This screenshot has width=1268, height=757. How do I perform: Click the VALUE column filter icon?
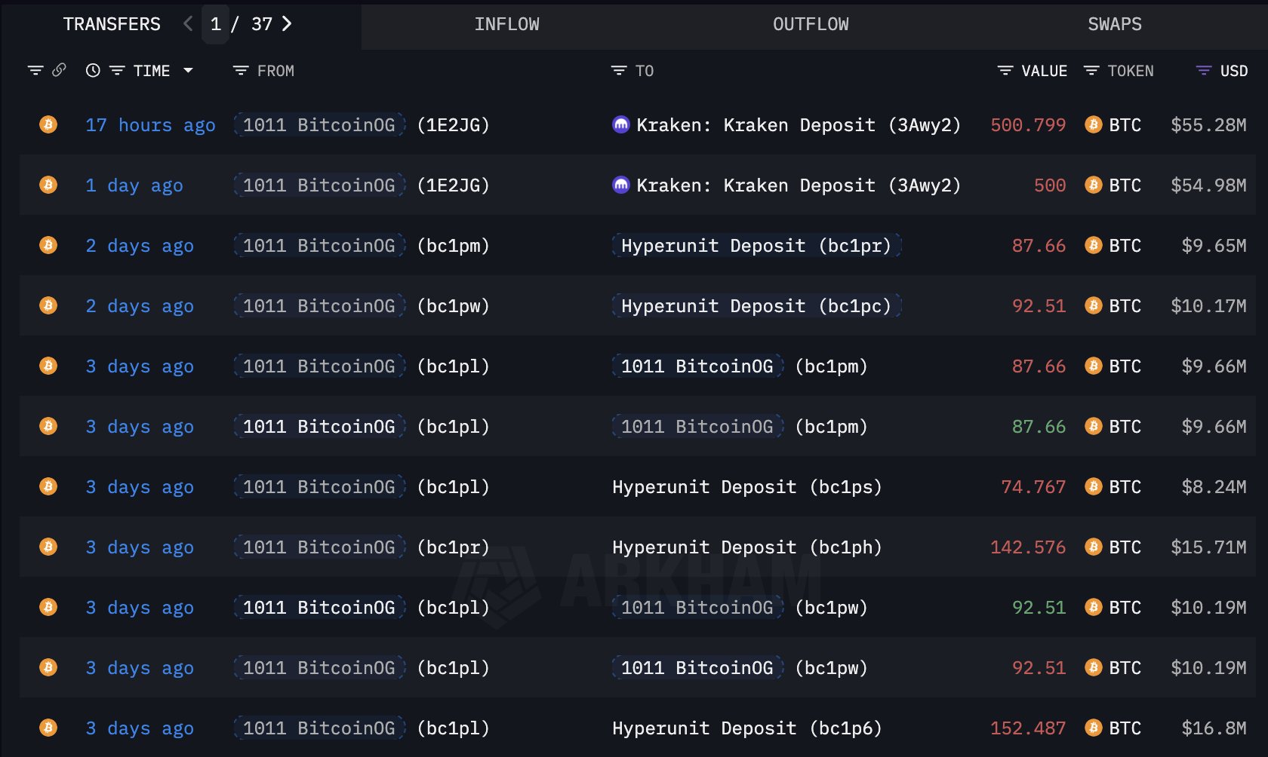(1005, 70)
